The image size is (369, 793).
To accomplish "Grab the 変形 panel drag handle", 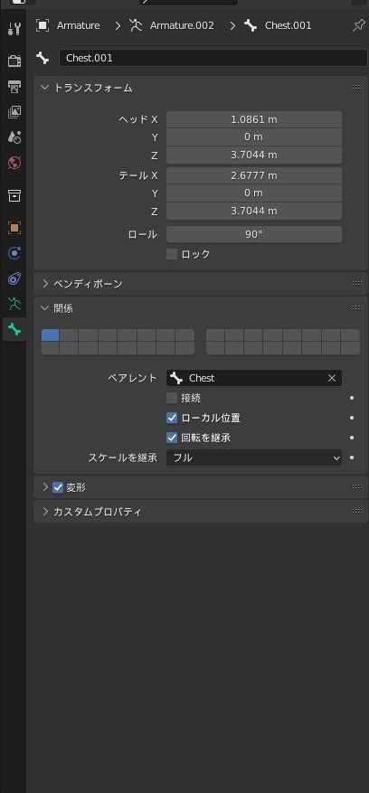I will click(357, 487).
